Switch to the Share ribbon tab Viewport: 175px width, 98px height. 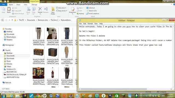coord(18,5)
